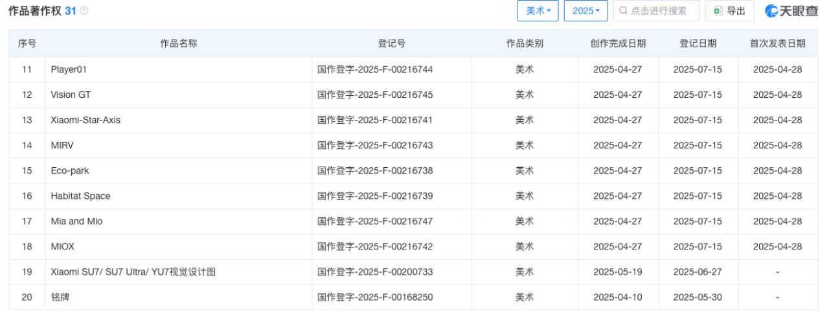Select the Vision GT row entry
Screen dimensions: 829x311
pos(71,95)
